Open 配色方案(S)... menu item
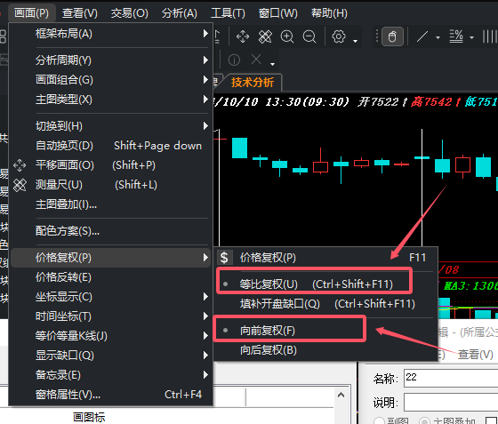The height and width of the screenshot is (424, 498). tap(110, 231)
